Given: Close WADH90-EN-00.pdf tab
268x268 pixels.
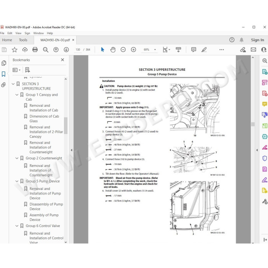Looking at the screenshot, I should (73, 40).
